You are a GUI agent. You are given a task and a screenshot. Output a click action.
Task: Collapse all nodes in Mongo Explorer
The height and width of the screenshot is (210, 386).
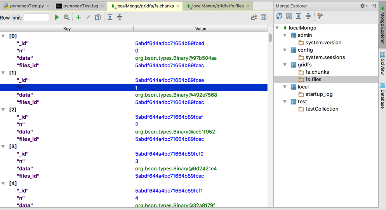pos(308,16)
